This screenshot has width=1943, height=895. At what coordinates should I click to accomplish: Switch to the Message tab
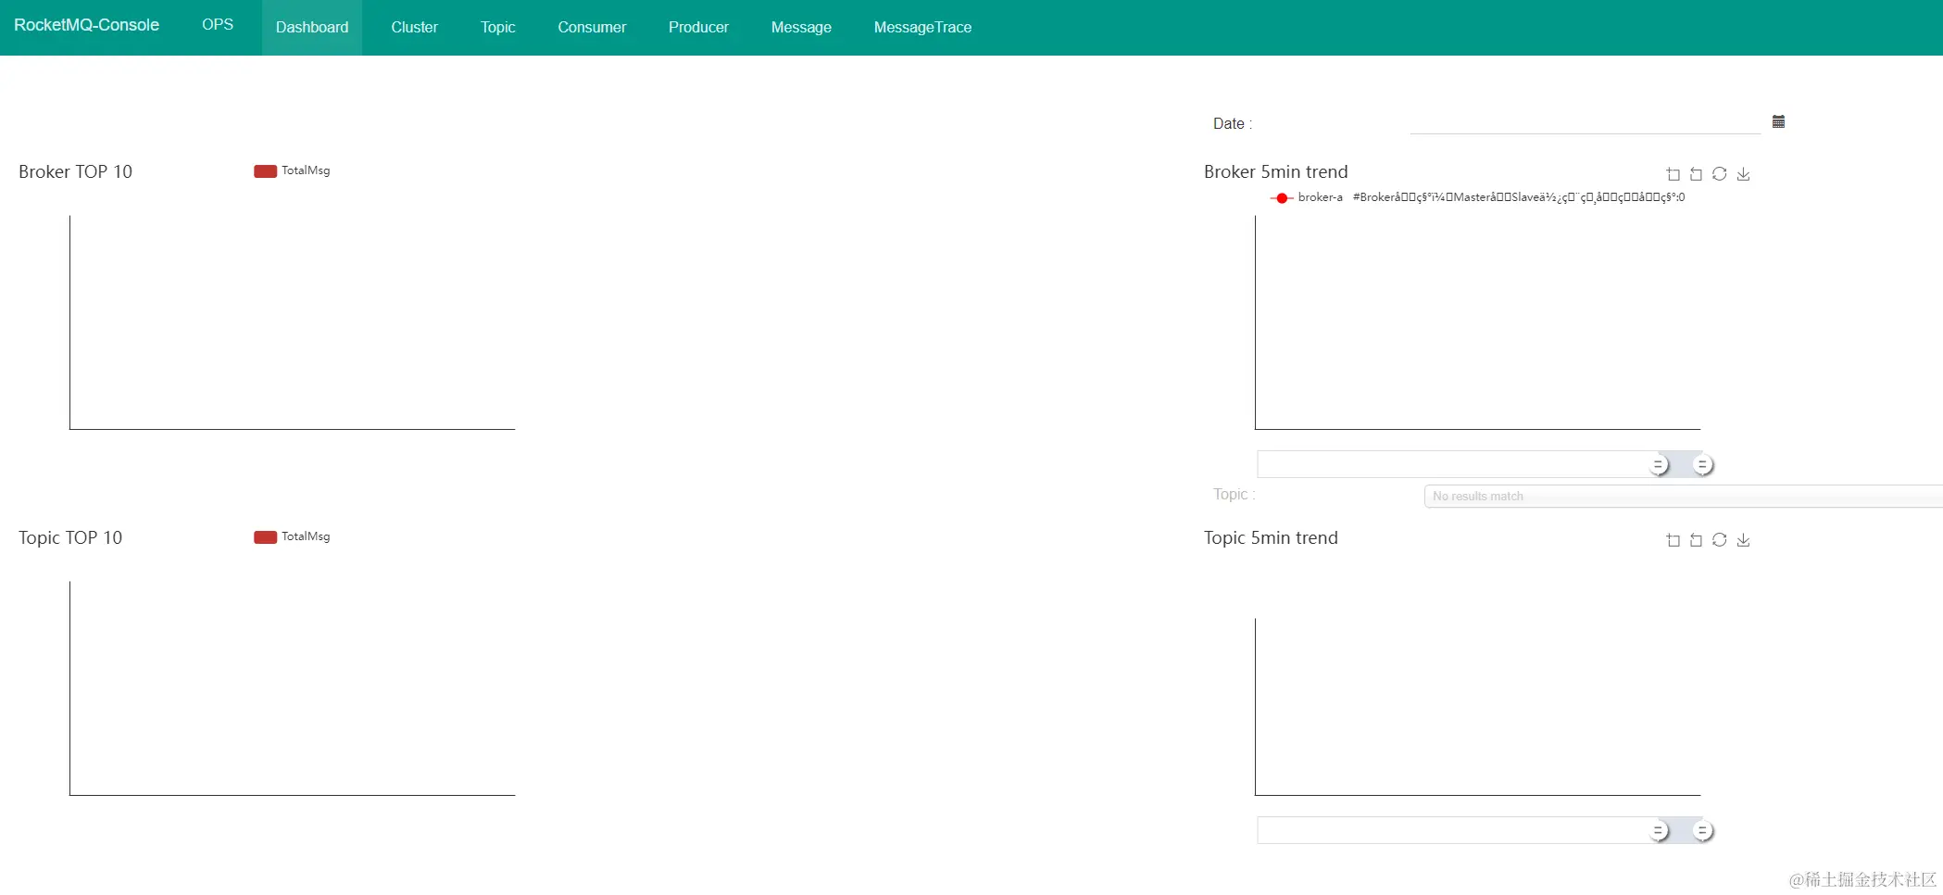point(801,28)
